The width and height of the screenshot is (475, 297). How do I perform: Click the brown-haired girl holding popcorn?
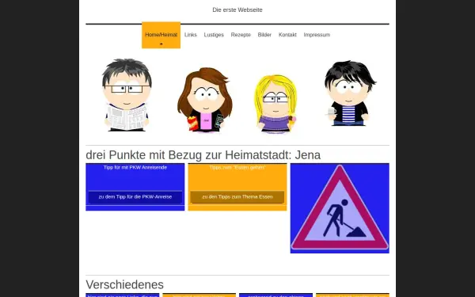pos(205,100)
